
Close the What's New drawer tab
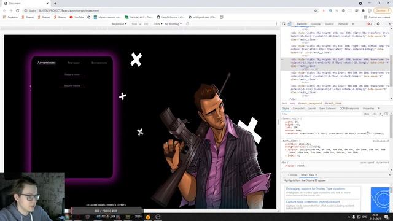point(316,175)
